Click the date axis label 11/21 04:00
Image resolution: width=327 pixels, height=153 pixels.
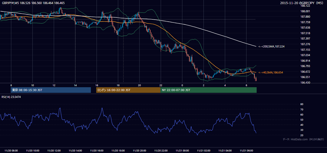point(225,150)
